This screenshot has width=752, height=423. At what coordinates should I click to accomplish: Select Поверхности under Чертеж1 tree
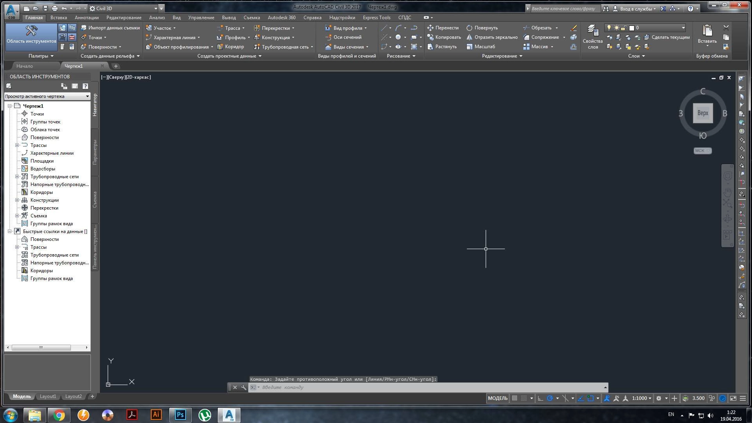tap(45, 137)
